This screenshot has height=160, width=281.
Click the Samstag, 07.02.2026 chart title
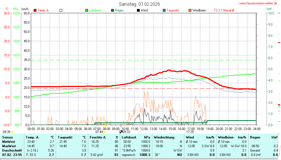pyautogui.click(x=139, y=4)
